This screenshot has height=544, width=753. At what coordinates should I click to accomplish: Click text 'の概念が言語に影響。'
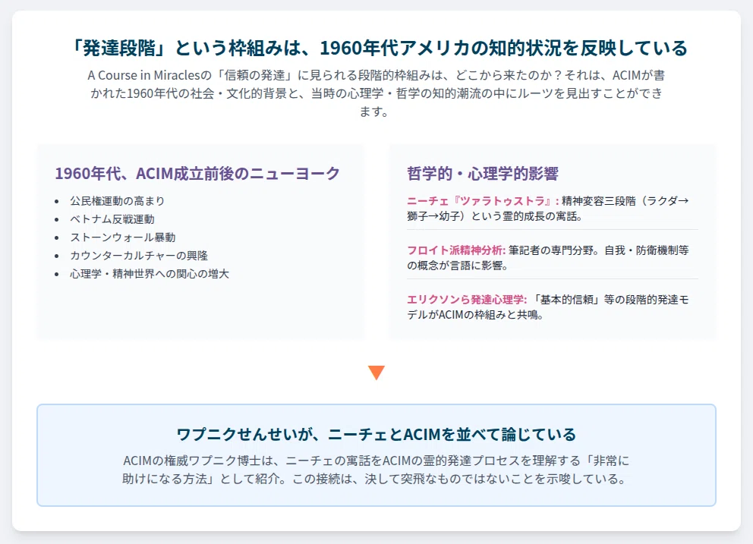pos(457,266)
